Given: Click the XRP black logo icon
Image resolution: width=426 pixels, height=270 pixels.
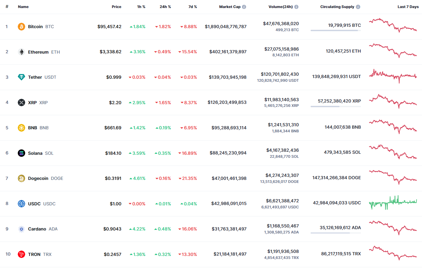Looking at the screenshot, I should [x=21, y=103].
